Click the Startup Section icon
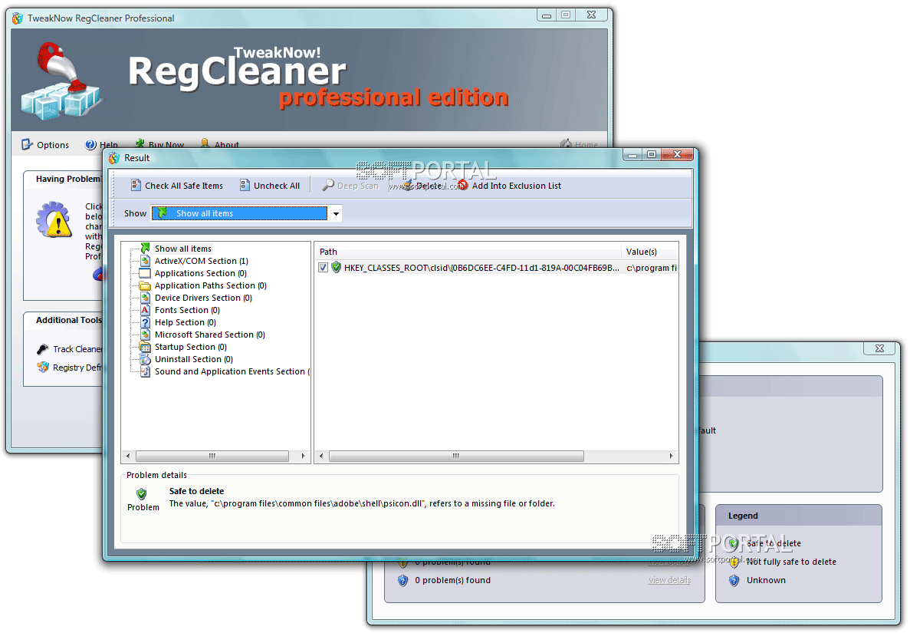The width and height of the screenshot is (910, 633). click(x=145, y=347)
